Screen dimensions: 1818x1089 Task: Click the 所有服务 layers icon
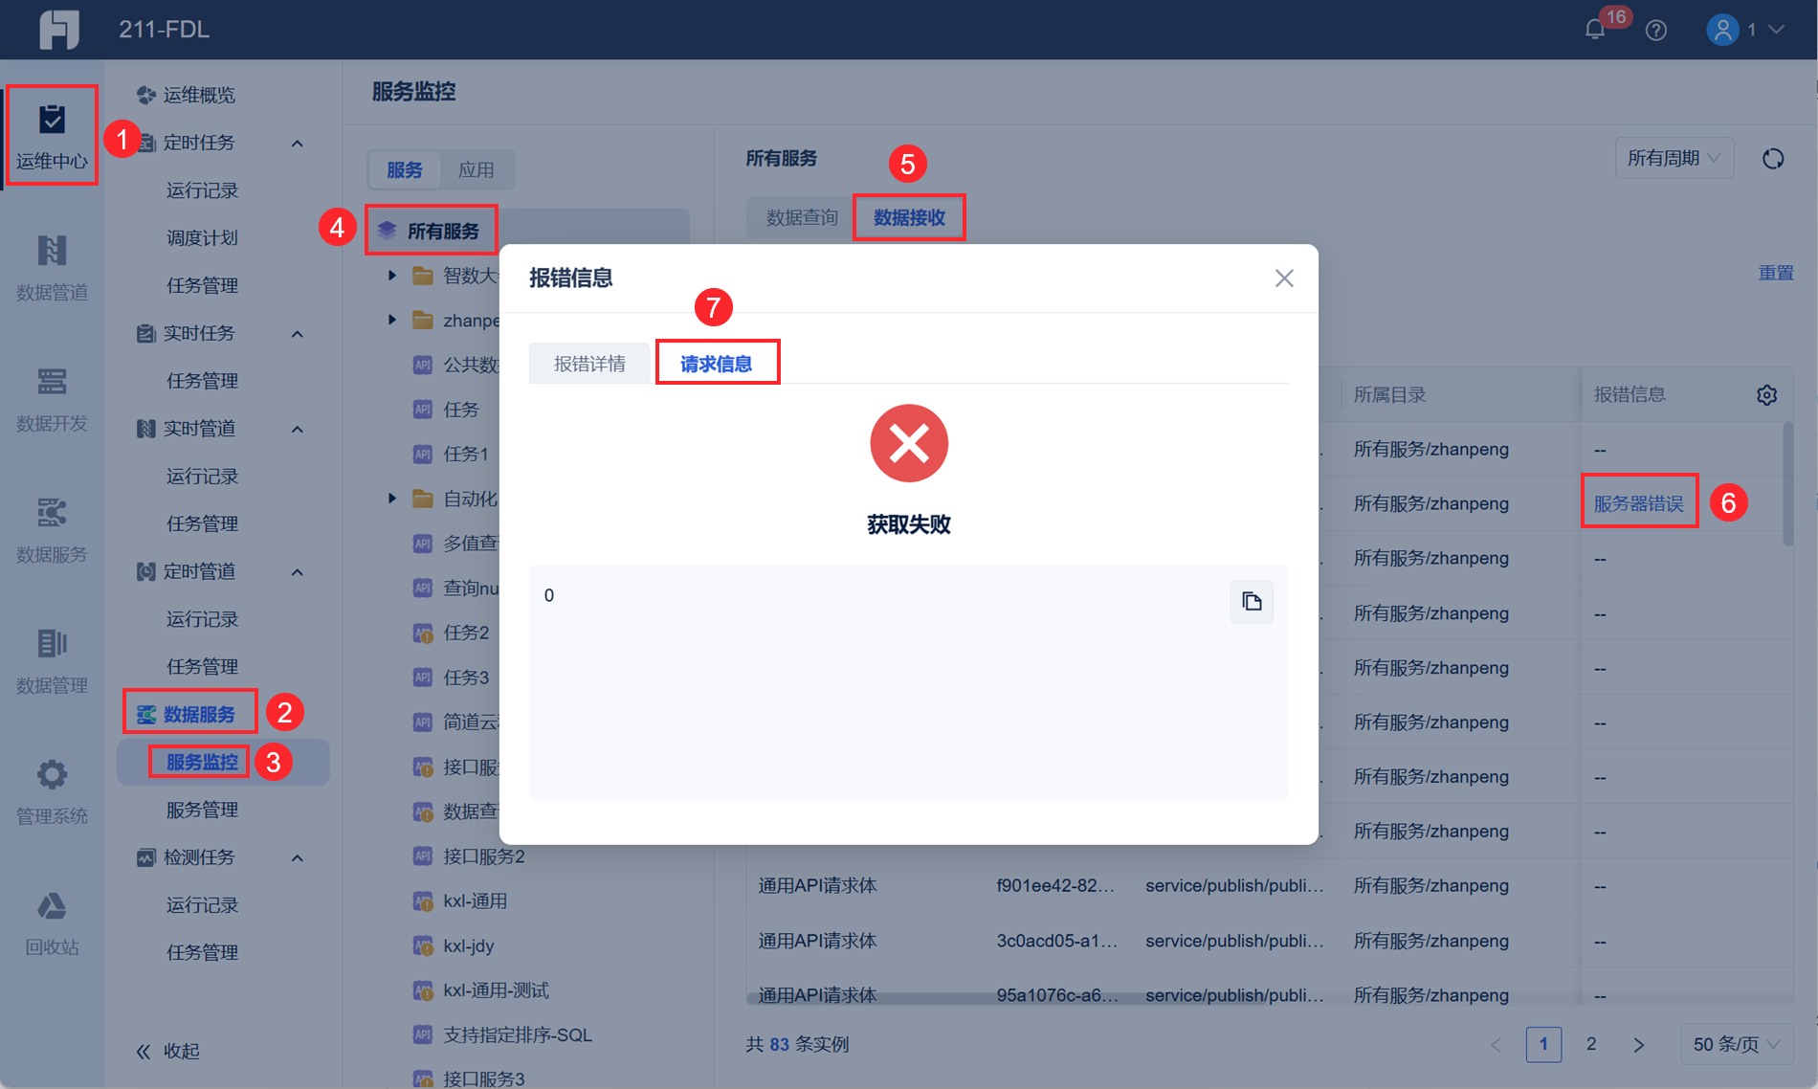pos(387,231)
